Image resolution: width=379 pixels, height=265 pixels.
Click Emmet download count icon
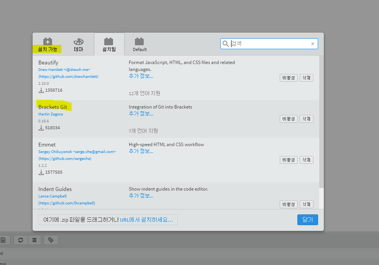[41, 173]
